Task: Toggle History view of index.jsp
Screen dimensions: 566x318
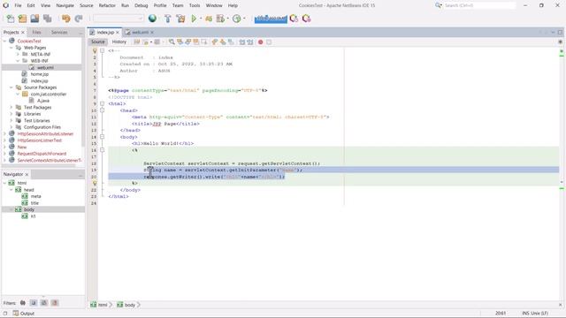Action: 119,42
